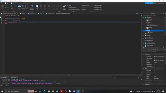Open the All Messages dropdown in Output

click(5, 78)
